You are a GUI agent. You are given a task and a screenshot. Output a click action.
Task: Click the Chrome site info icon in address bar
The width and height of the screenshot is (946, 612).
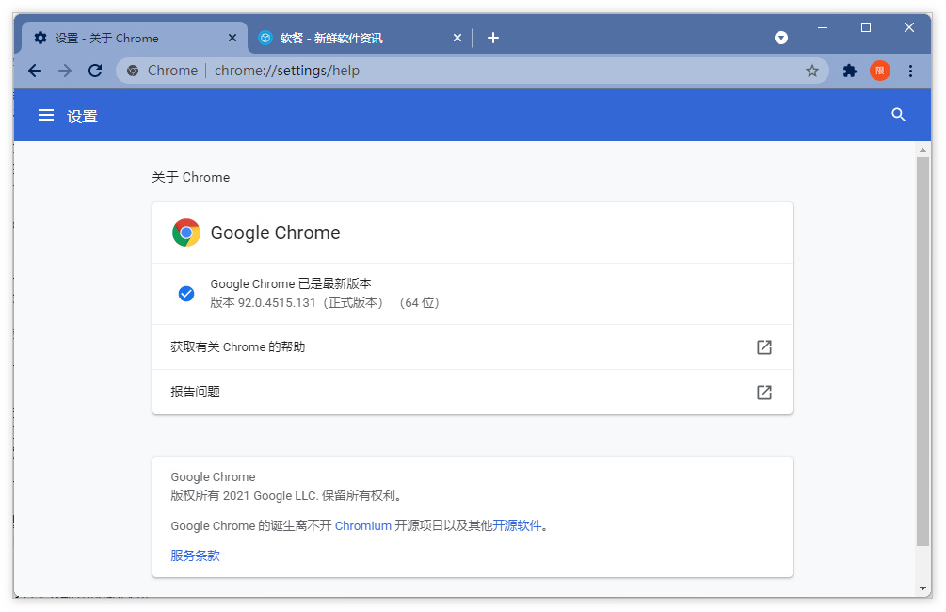[x=133, y=71]
